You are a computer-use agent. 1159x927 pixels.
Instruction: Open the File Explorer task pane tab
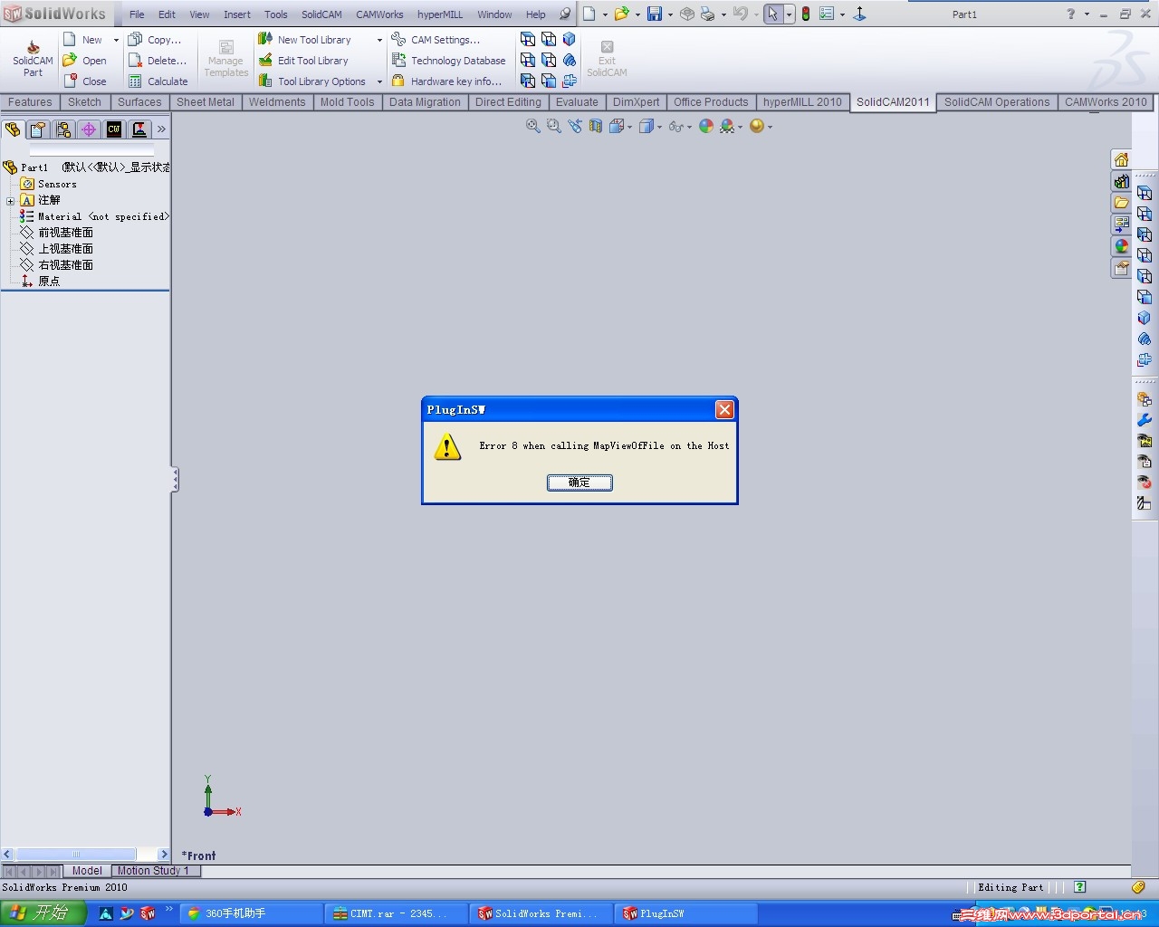click(x=1121, y=203)
